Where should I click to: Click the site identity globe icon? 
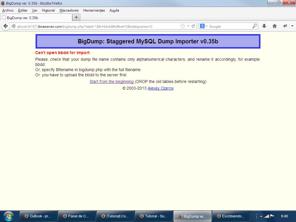pos(14,26)
